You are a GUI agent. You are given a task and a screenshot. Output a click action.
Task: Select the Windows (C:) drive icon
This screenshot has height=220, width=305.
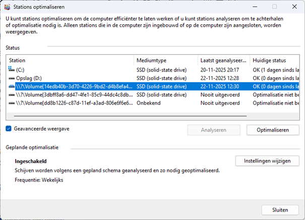(x=12, y=69)
